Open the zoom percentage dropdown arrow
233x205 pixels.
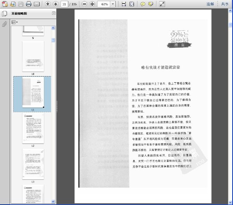pyautogui.click(x=113, y=4)
